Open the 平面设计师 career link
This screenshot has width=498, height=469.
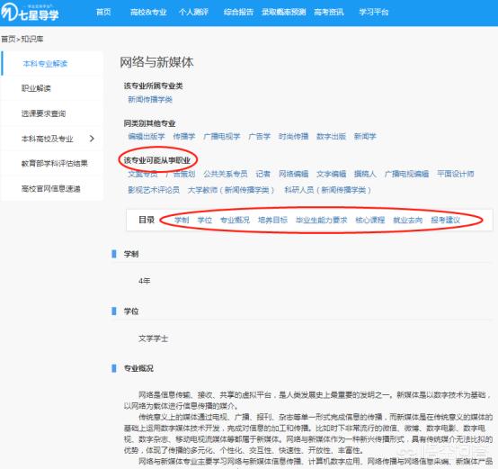tap(455, 174)
